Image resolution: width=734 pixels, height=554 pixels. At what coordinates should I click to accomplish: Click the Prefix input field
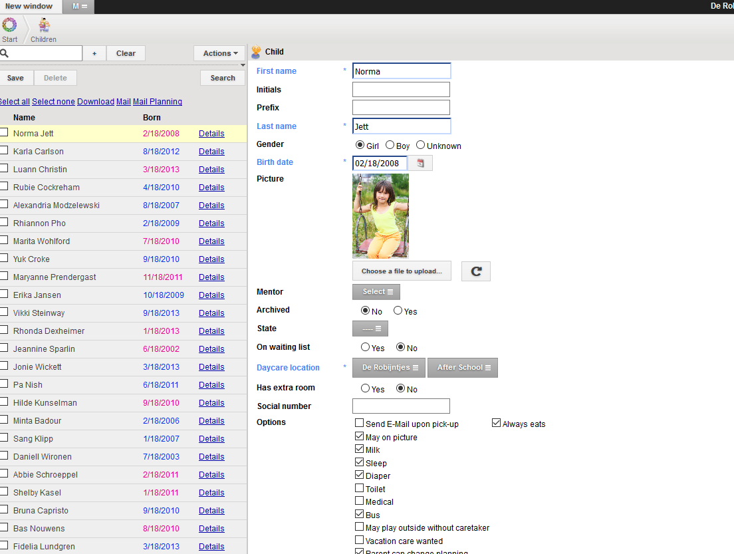click(x=401, y=107)
